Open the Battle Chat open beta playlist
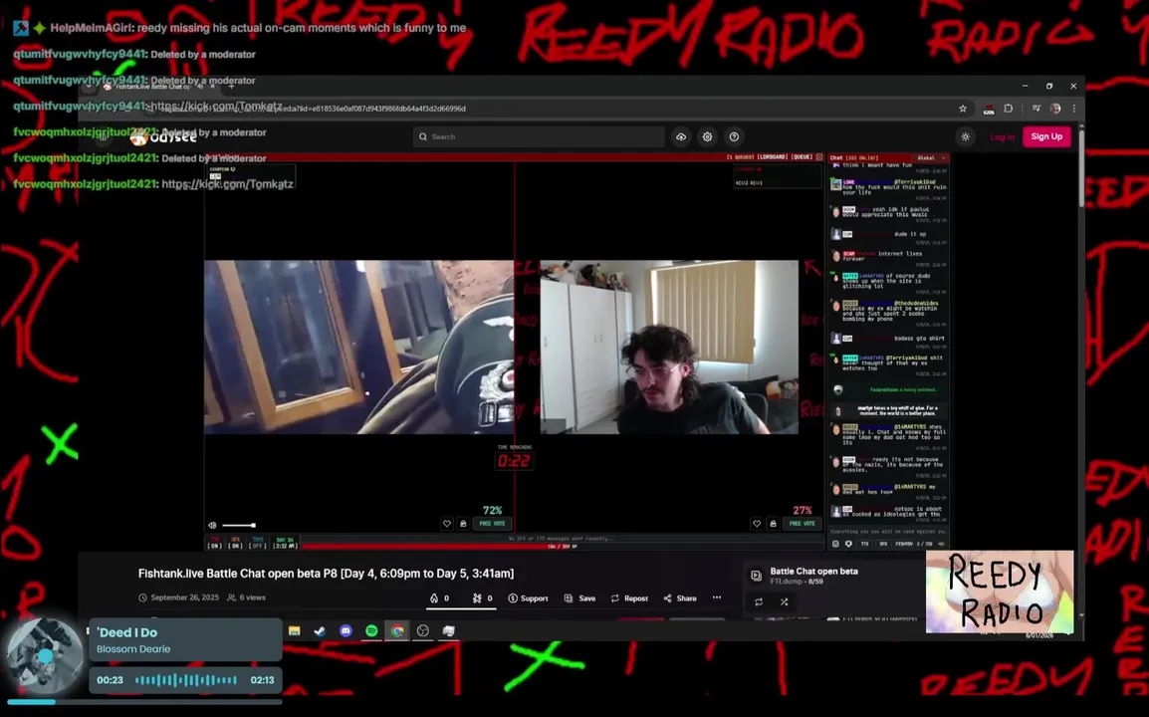Image resolution: width=1149 pixels, height=717 pixels. (813, 571)
